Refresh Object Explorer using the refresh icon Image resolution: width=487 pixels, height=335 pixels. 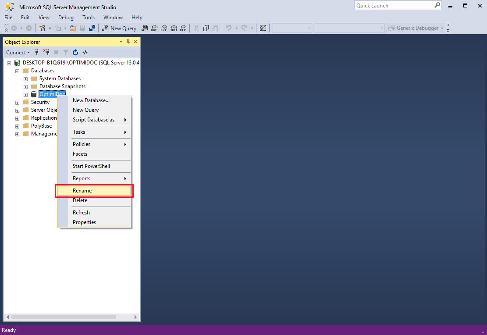pos(75,53)
